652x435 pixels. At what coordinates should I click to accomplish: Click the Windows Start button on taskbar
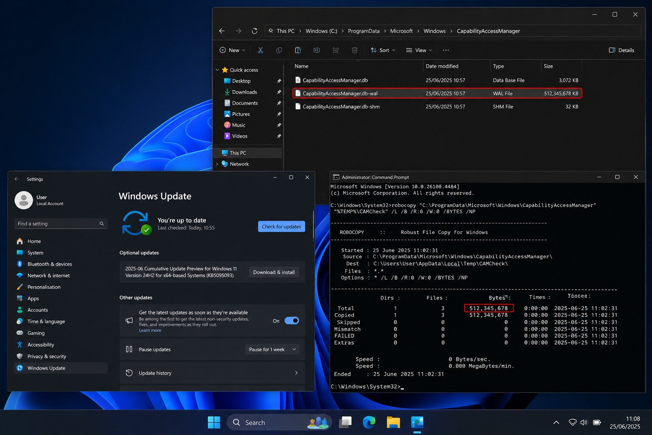point(214,422)
